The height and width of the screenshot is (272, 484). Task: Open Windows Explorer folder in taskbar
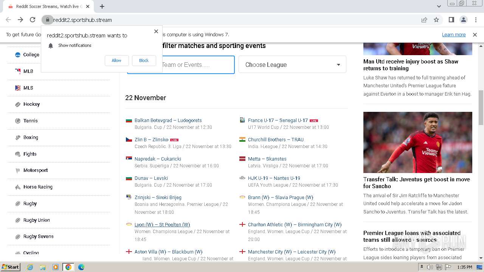pyautogui.click(x=43, y=267)
